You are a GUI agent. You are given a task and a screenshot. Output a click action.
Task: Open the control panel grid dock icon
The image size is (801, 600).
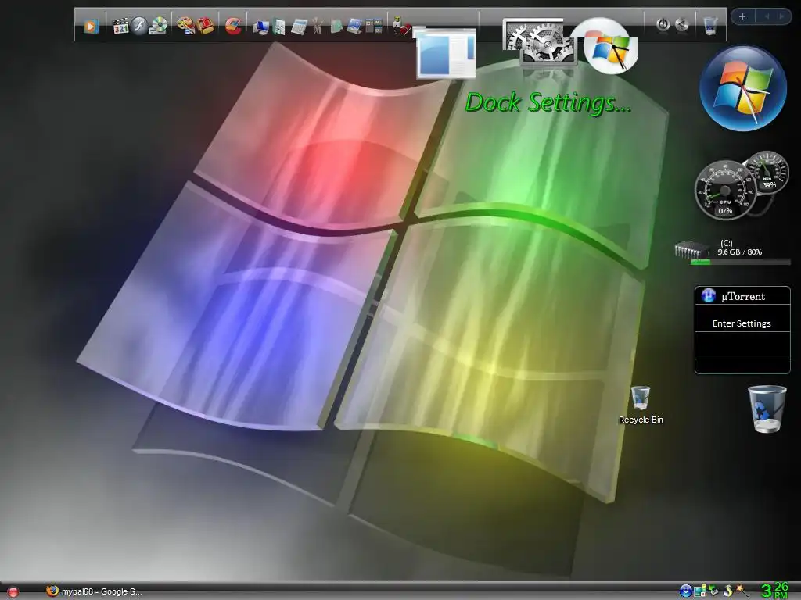374,26
